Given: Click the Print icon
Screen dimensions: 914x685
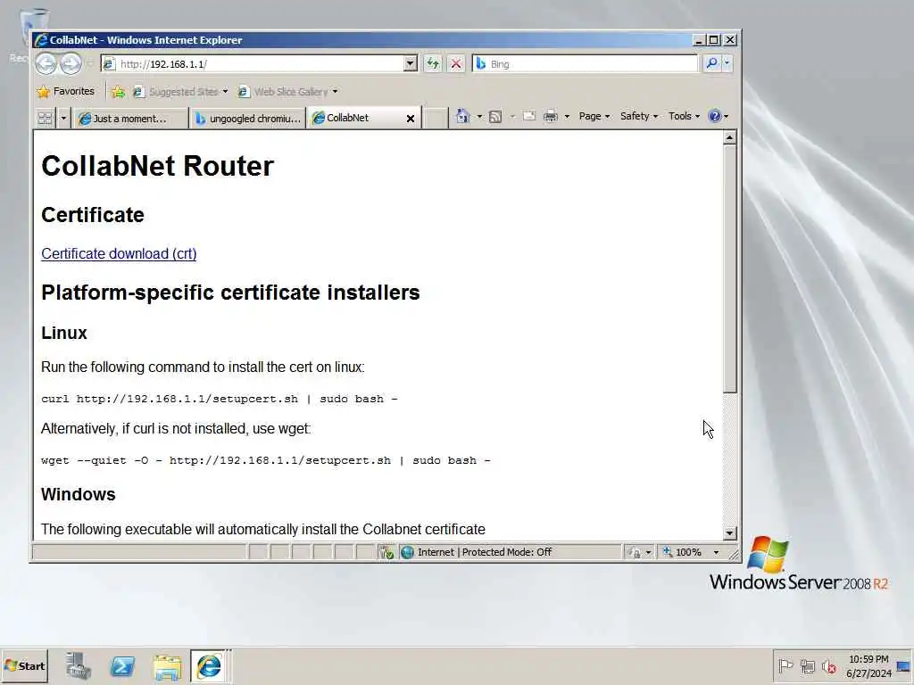Looking at the screenshot, I should (550, 117).
